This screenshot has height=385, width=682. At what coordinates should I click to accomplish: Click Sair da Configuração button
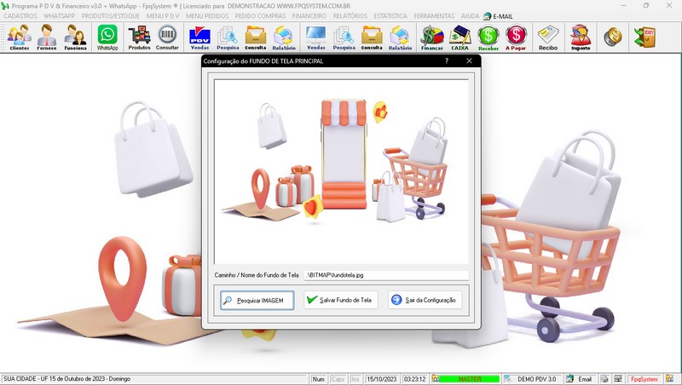tap(425, 300)
